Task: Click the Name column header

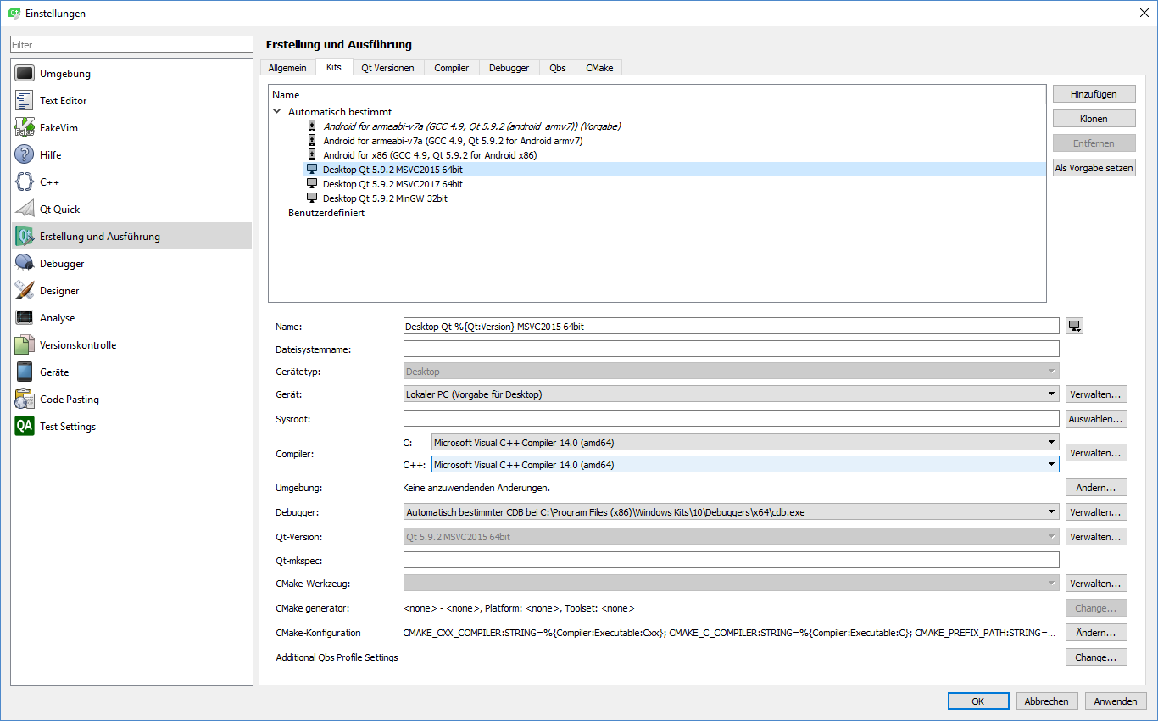Action: [x=287, y=95]
